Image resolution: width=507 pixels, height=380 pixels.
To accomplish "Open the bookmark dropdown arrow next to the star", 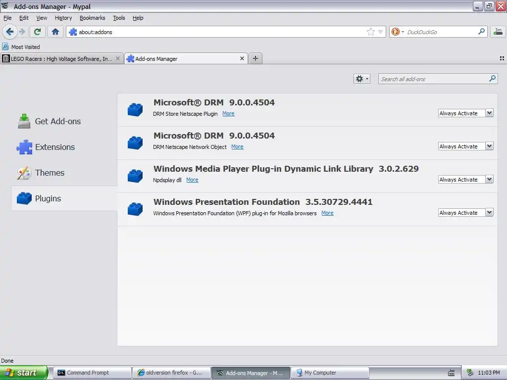I will pyautogui.click(x=381, y=32).
